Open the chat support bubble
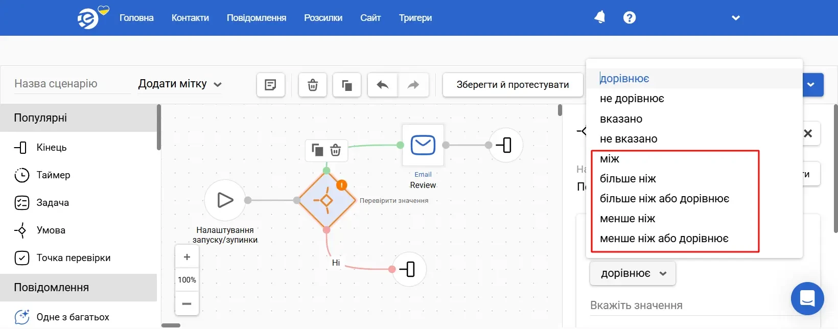 pyautogui.click(x=807, y=298)
